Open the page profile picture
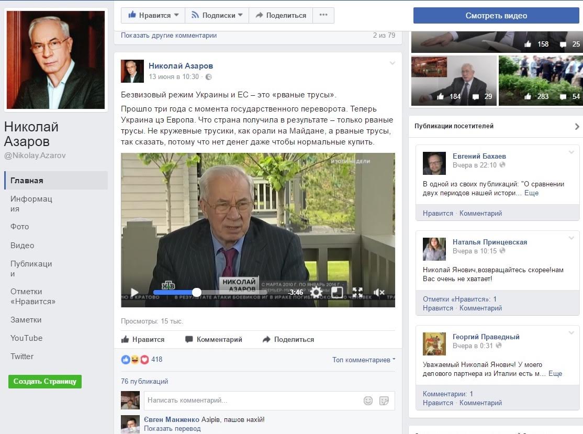 click(56, 60)
